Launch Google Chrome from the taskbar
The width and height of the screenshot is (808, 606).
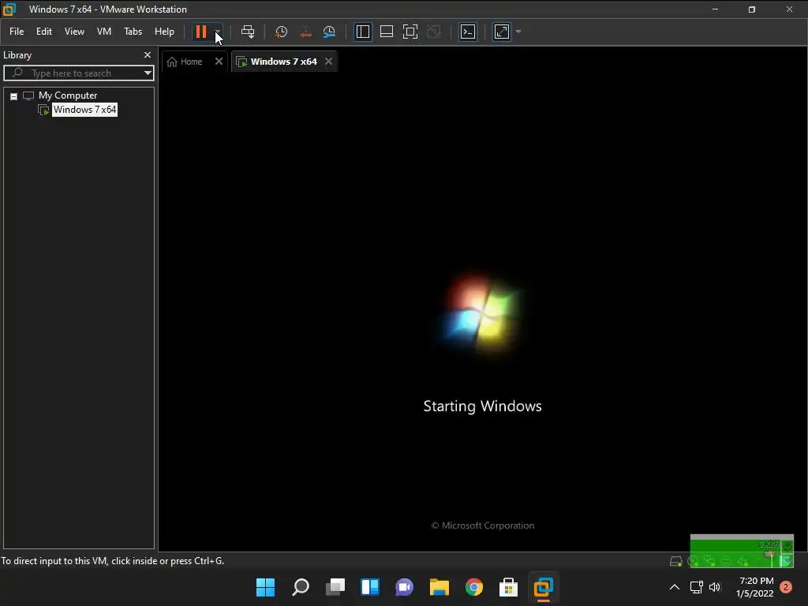[x=474, y=587]
